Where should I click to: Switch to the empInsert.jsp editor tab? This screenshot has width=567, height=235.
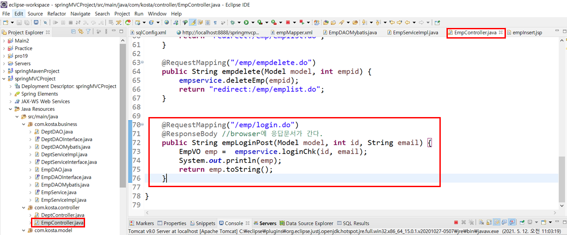[x=524, y=32]
